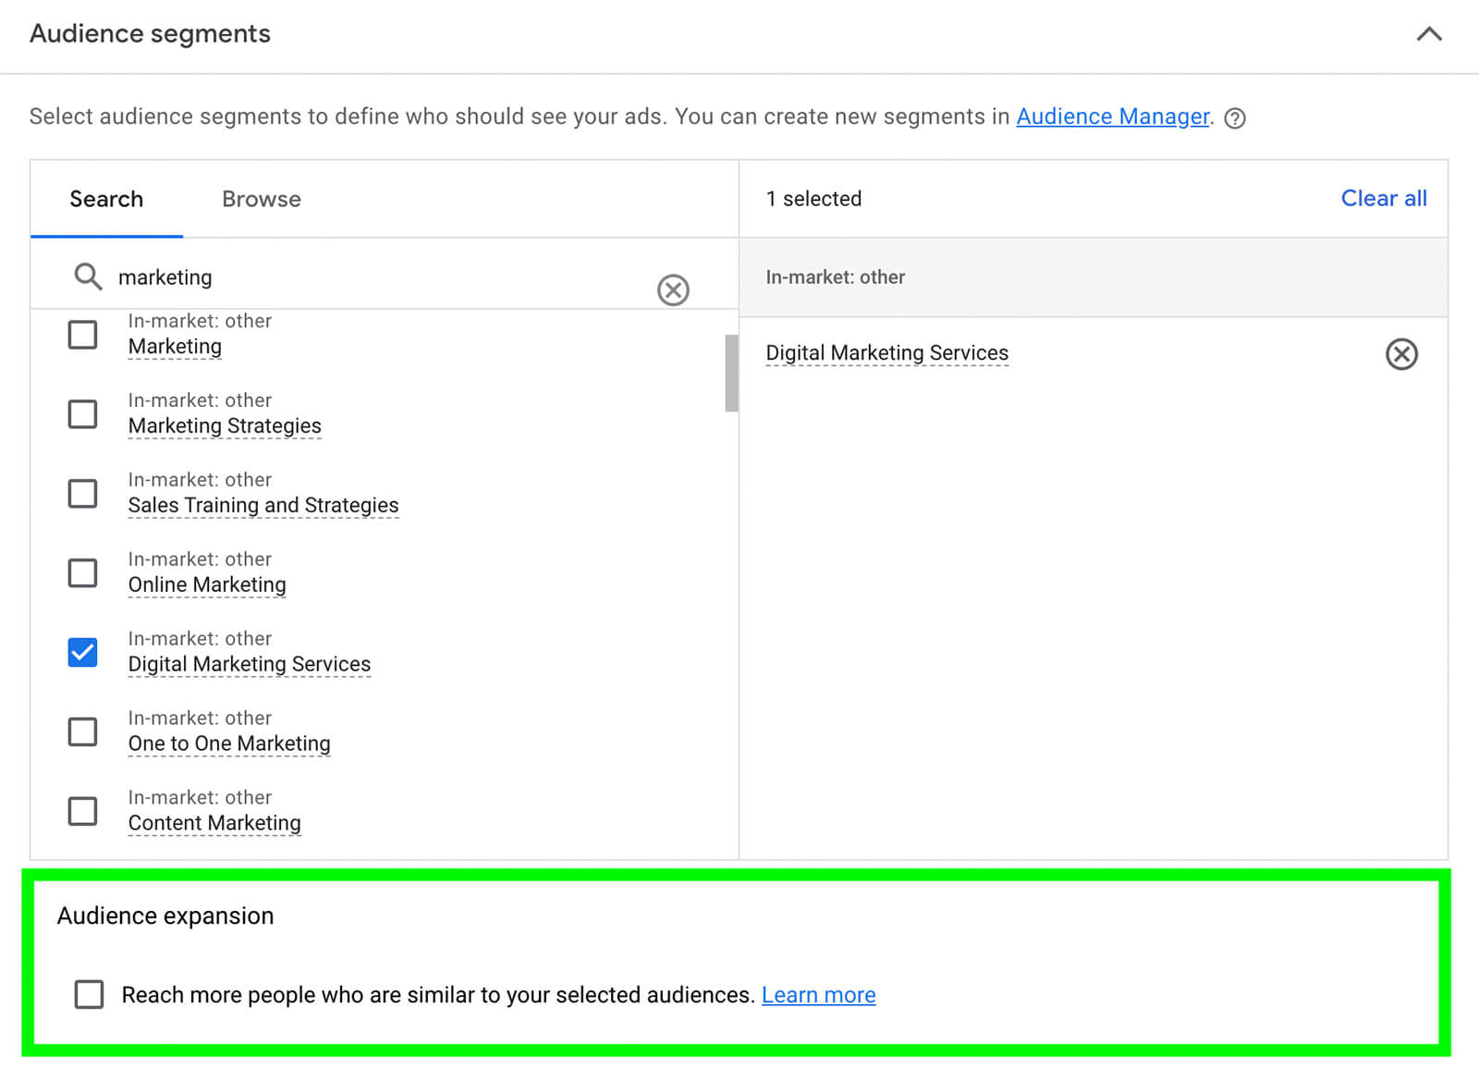Open the Learn more link
This screenshot has height=1082, width=1479.
819,995
